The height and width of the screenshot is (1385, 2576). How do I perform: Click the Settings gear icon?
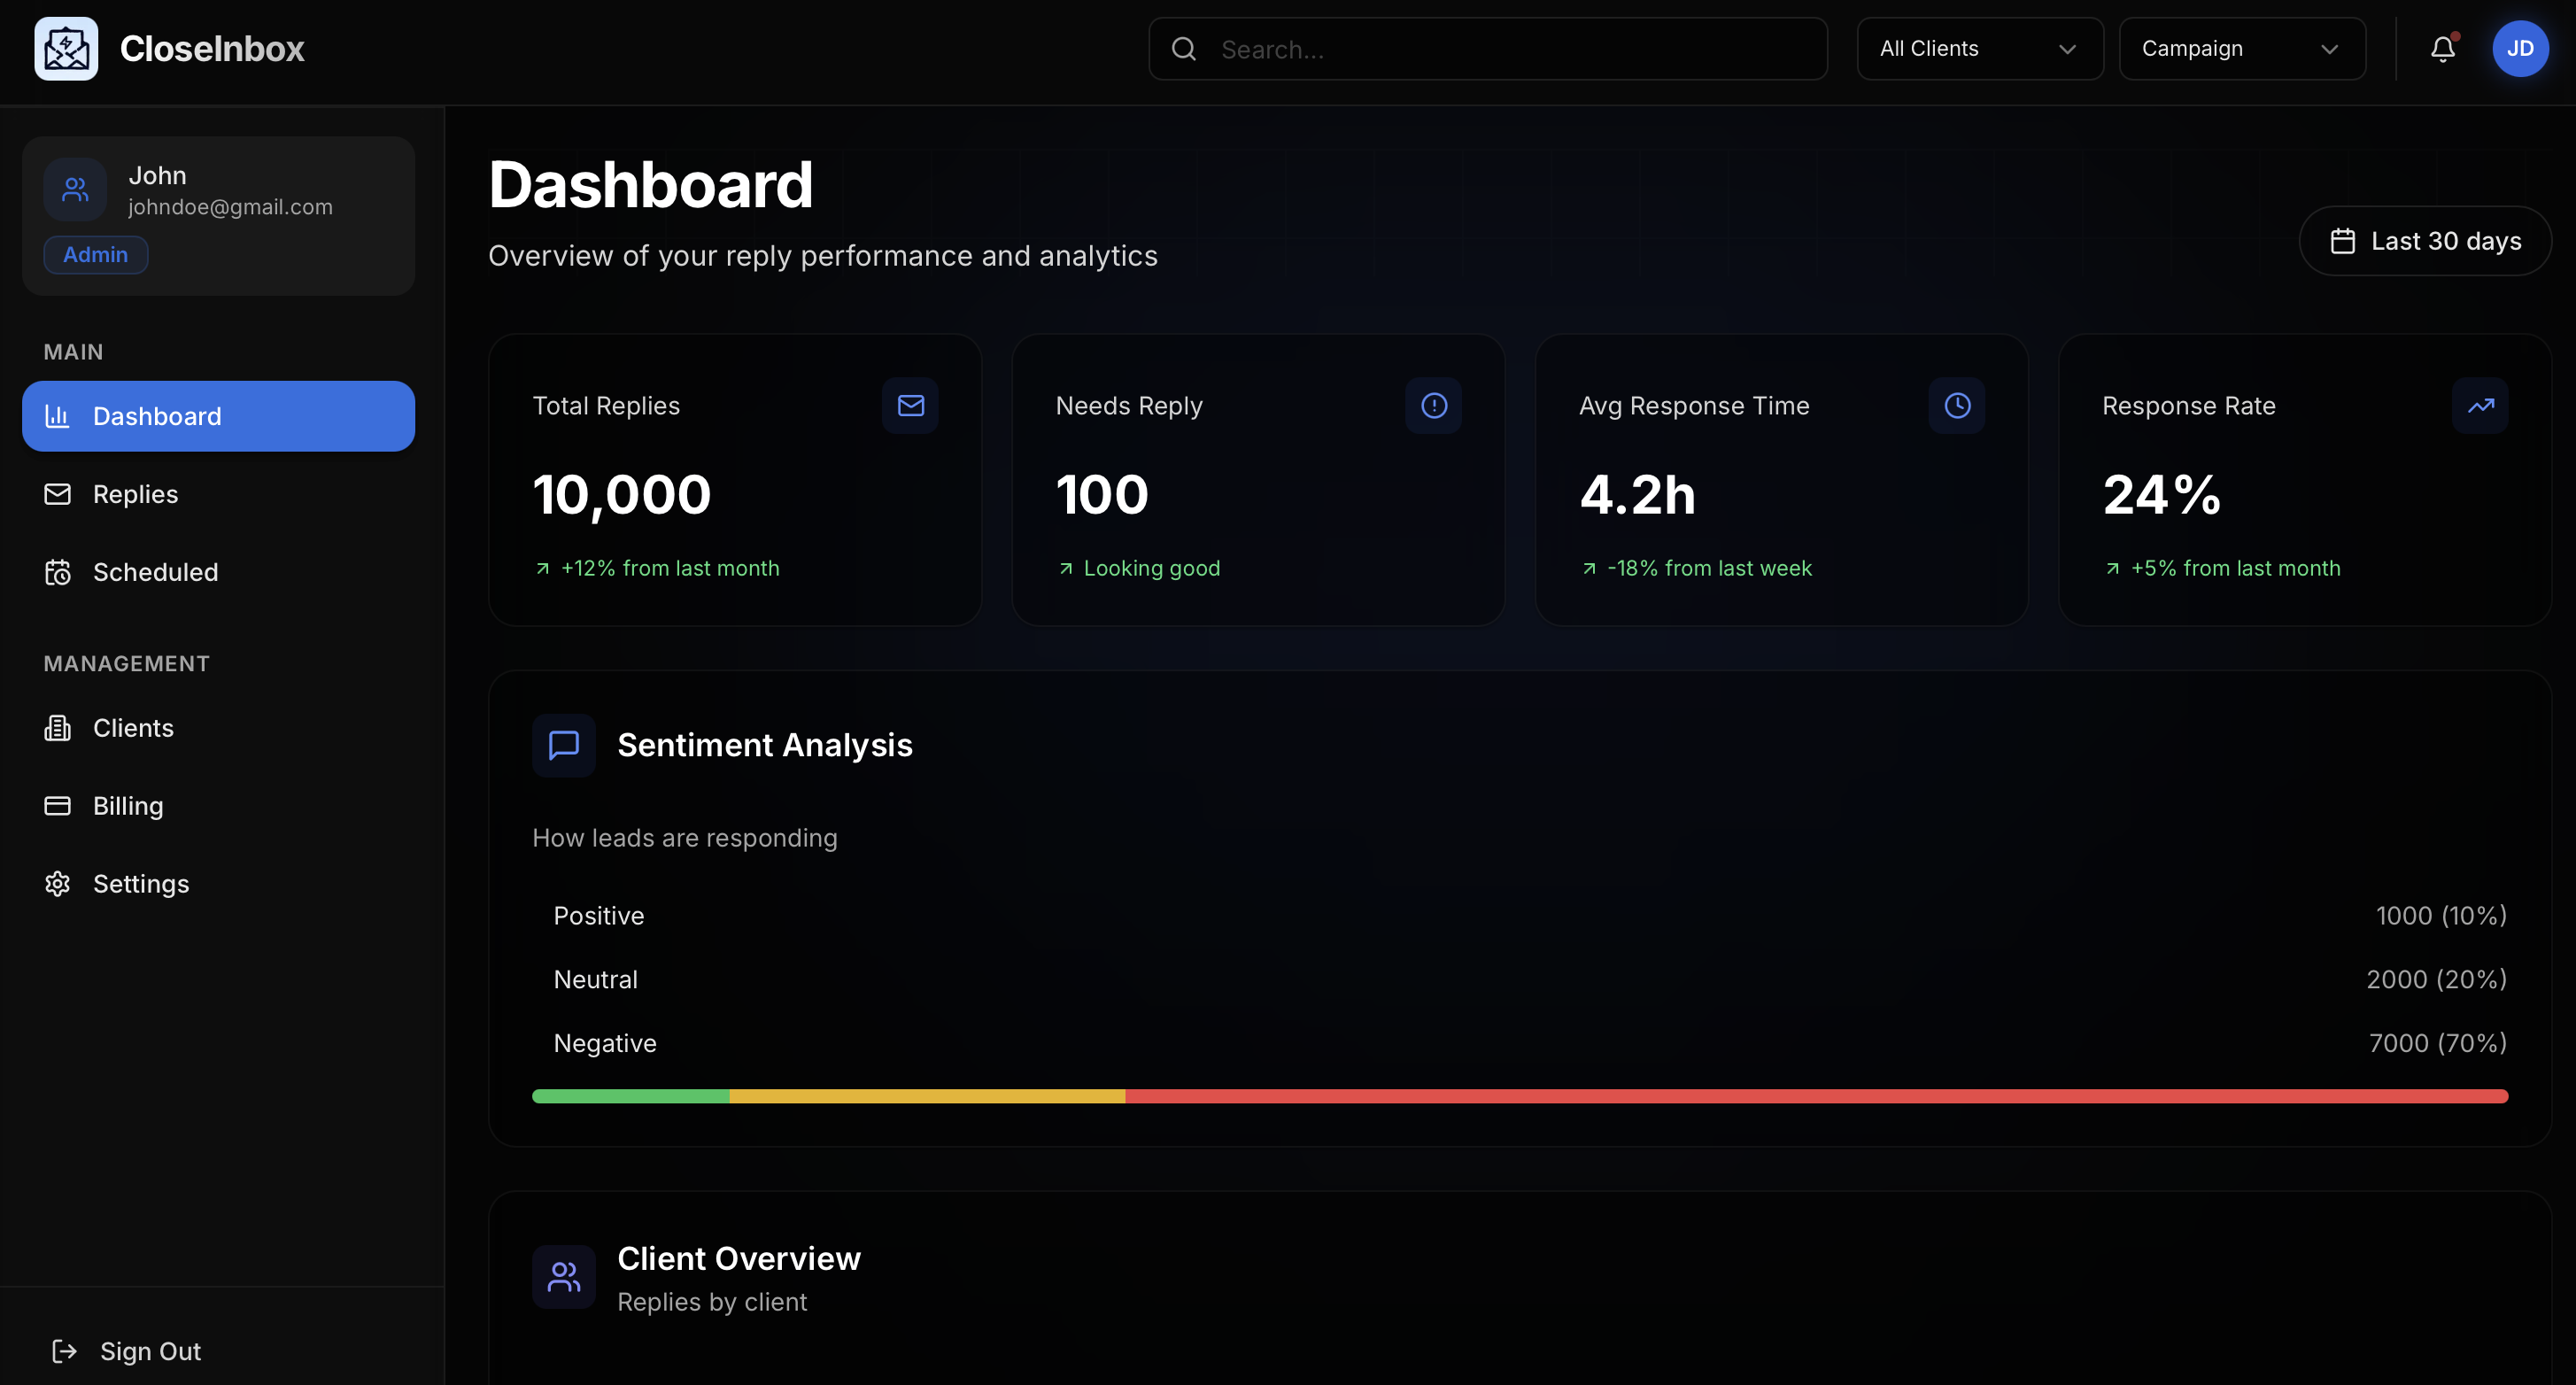pyautogui.click(x=58, y=884)
